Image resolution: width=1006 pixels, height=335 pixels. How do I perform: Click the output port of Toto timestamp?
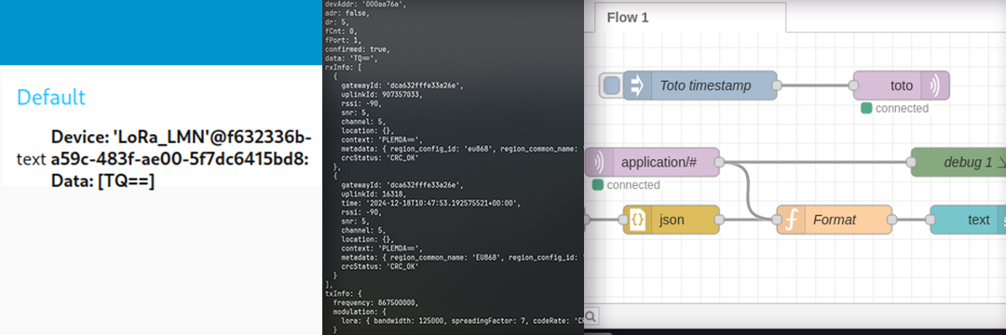(776, 86)
